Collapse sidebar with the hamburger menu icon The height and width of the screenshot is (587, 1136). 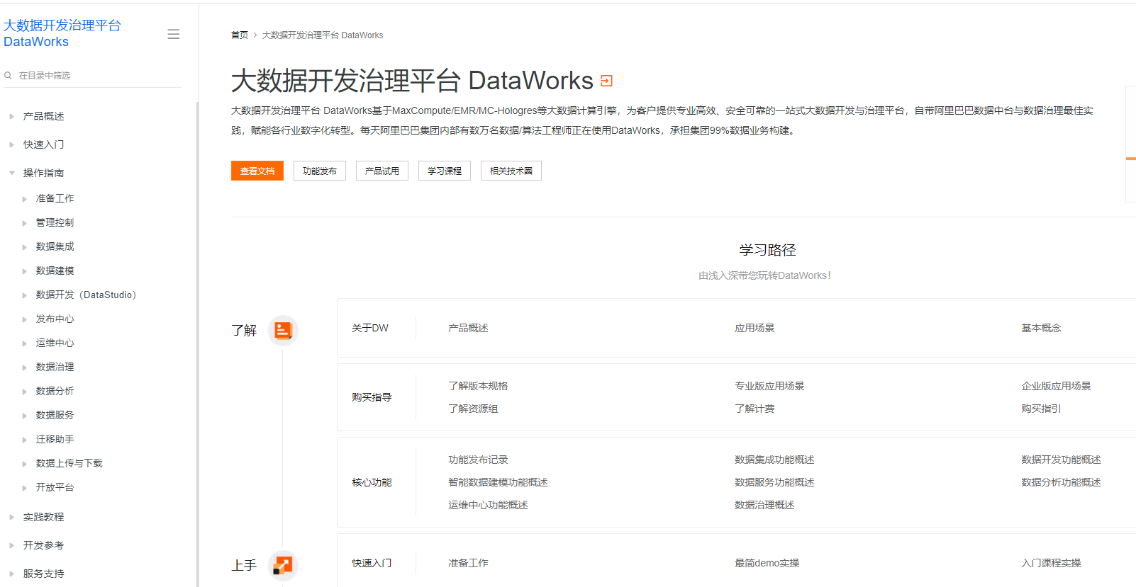pos(174,34)
